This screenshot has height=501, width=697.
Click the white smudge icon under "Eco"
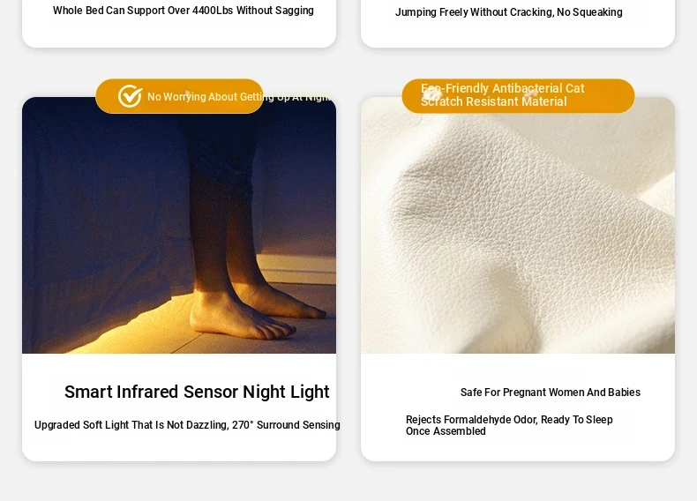tap(431, 93)
